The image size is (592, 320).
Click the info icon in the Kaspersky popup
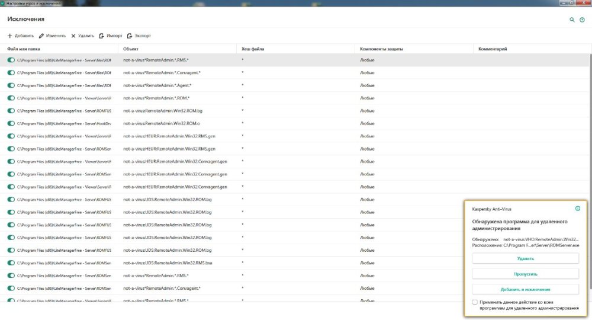[577, 209]
